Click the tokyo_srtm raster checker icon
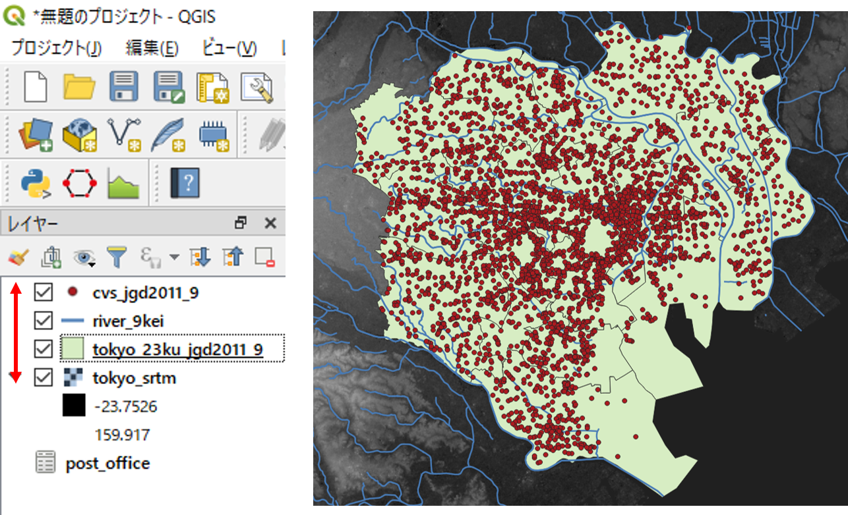848x515 pixels. (72, 377)
